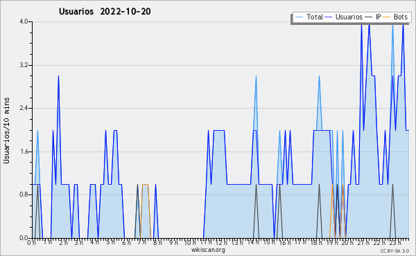Click the 'wikiscan.org' caption
Viewport: 416px width, 256px height.
click(x=208, y=250)
